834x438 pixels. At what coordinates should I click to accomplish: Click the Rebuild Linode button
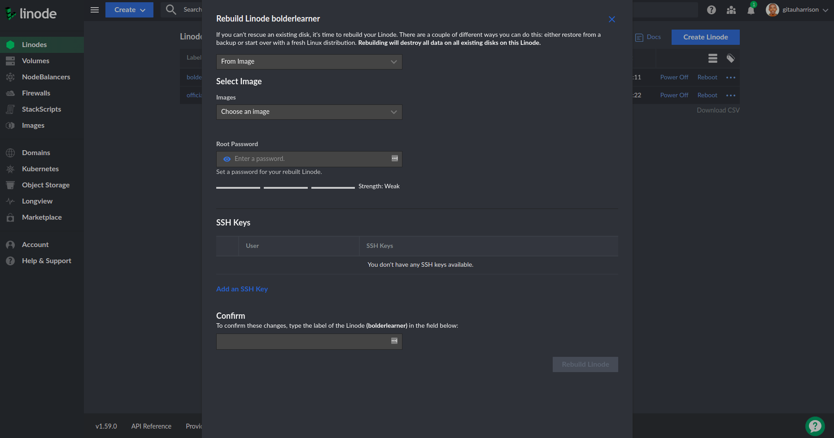pyautogui.click(x=585, y=364)
